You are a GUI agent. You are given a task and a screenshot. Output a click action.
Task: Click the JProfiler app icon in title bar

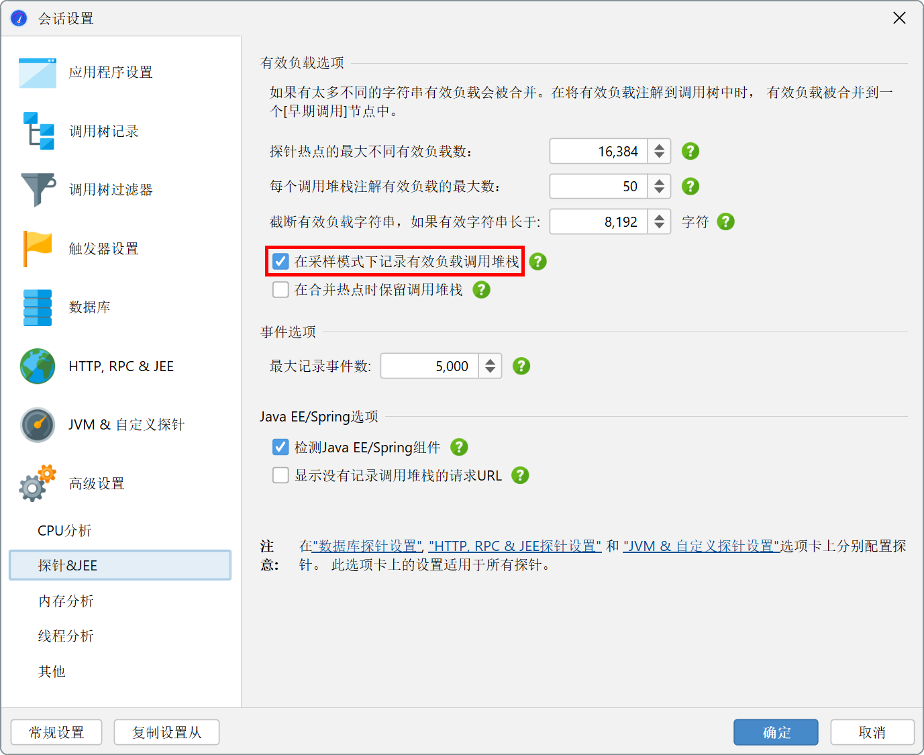(x=19, y=18)
